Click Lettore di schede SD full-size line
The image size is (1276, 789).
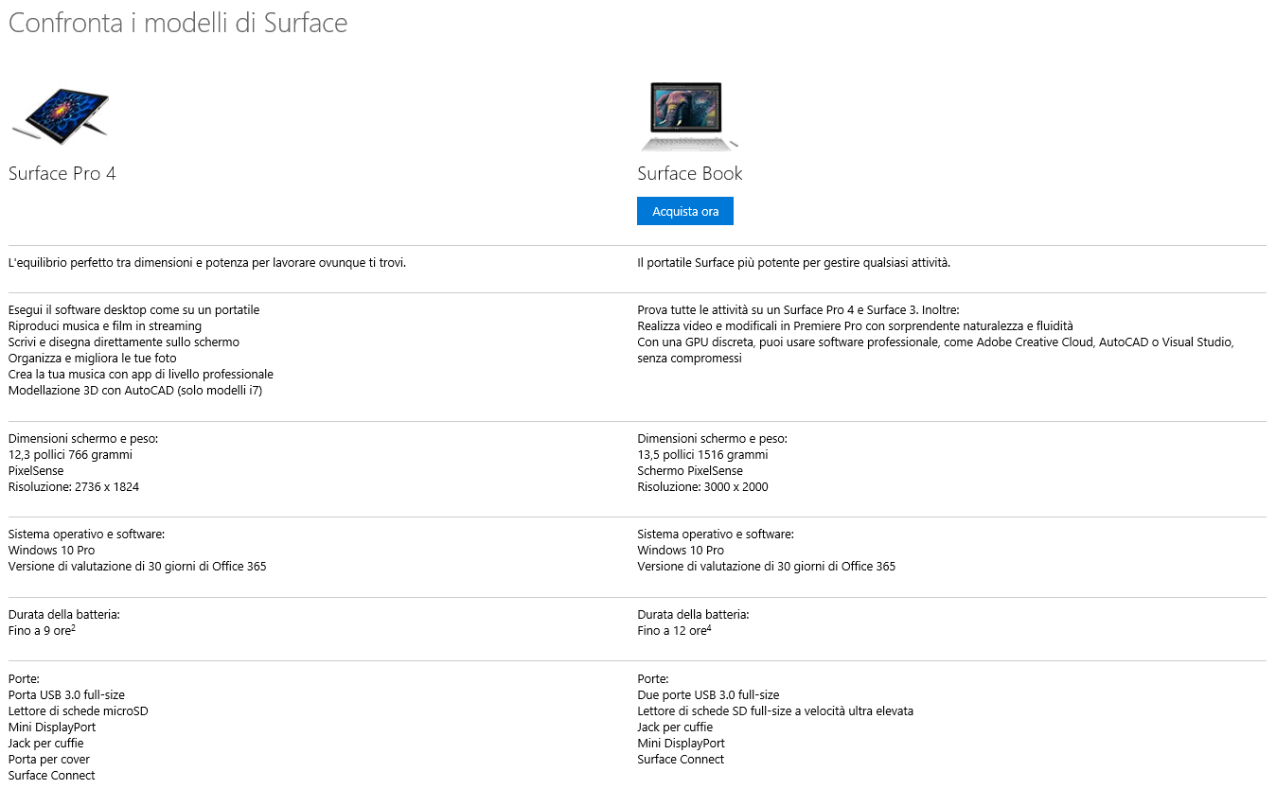coord(775,711)
